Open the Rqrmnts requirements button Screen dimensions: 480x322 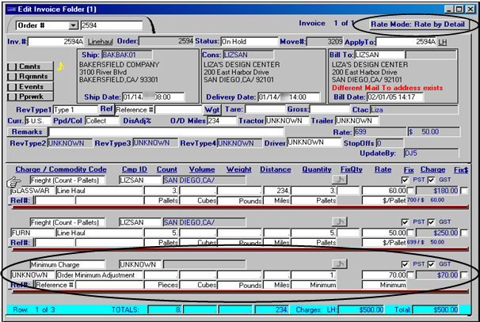point(28,76)
